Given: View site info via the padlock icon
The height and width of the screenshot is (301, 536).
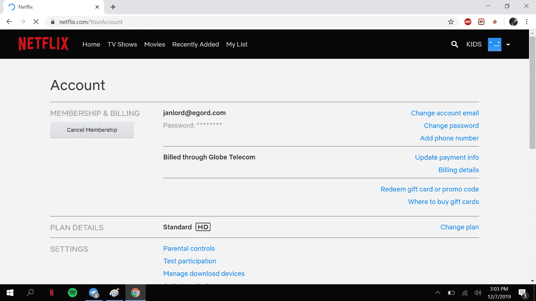Looking at the screenshot, I should click(53, 22).
